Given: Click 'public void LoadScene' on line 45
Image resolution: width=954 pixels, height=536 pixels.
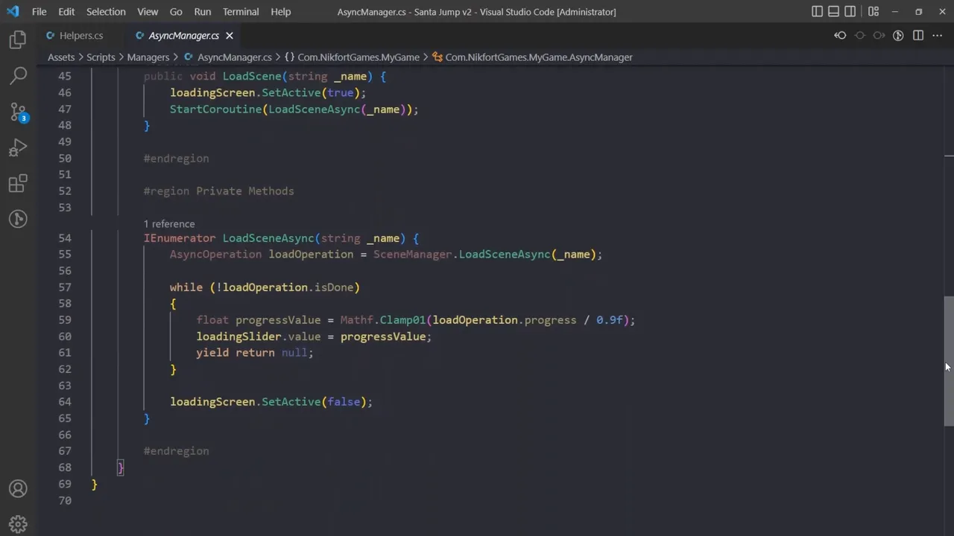Looking at the screenshot, I should (x=212, y=76).
